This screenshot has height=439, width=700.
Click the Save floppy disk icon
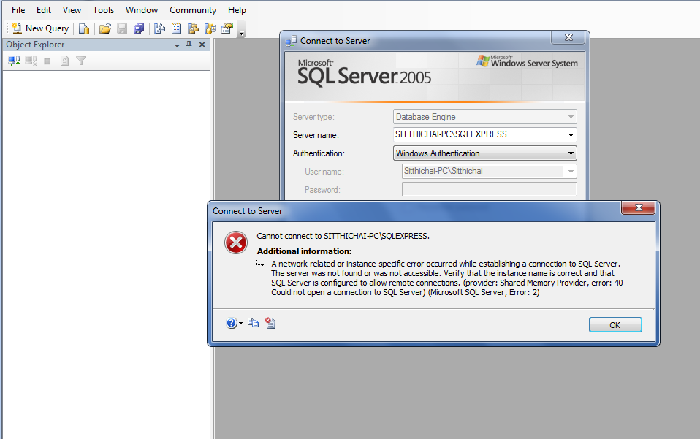point(122,28)
